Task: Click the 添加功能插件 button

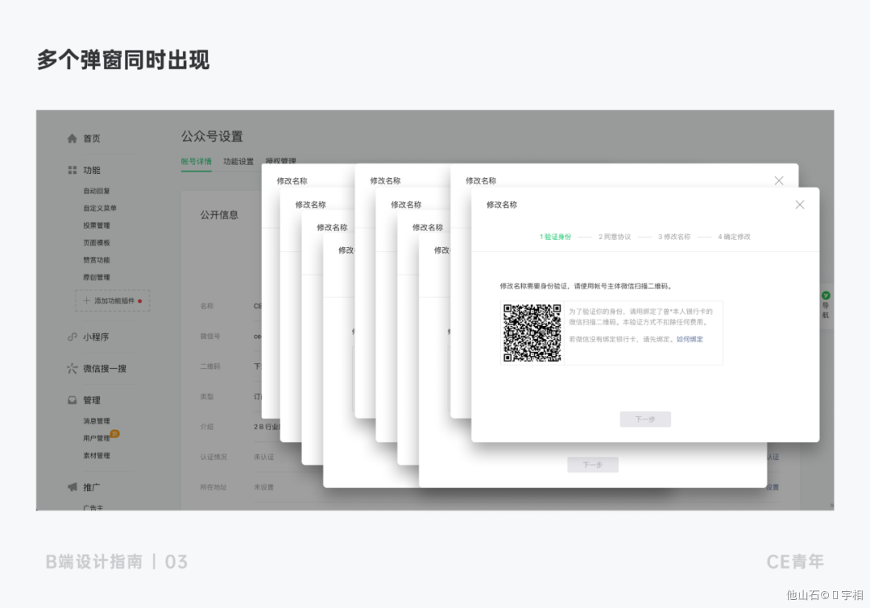Action: [113, 300]
